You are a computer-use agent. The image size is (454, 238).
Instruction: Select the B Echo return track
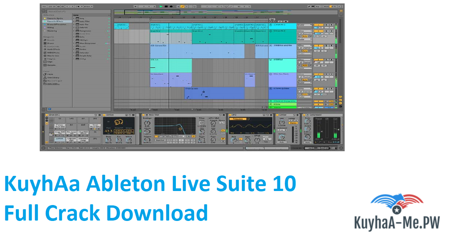[x=282, y=104]
